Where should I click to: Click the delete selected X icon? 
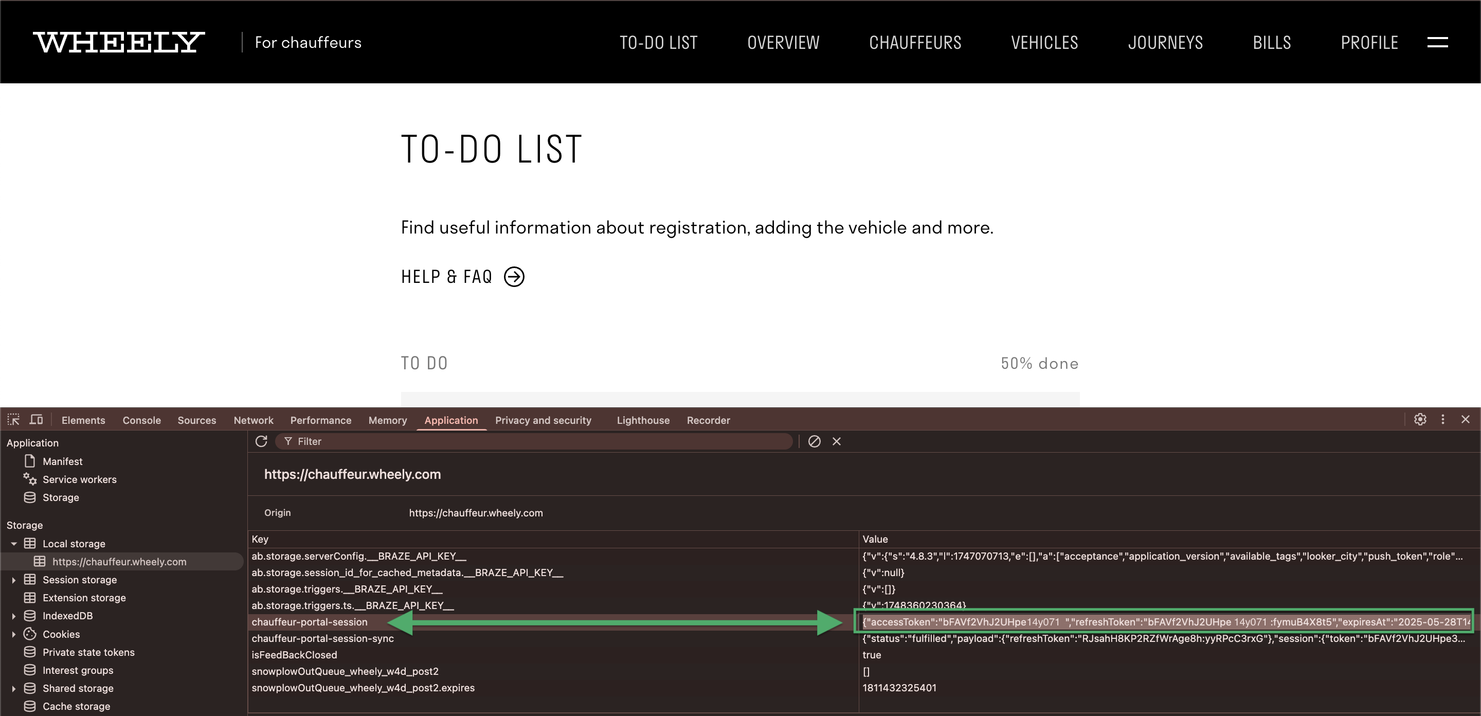837,441
